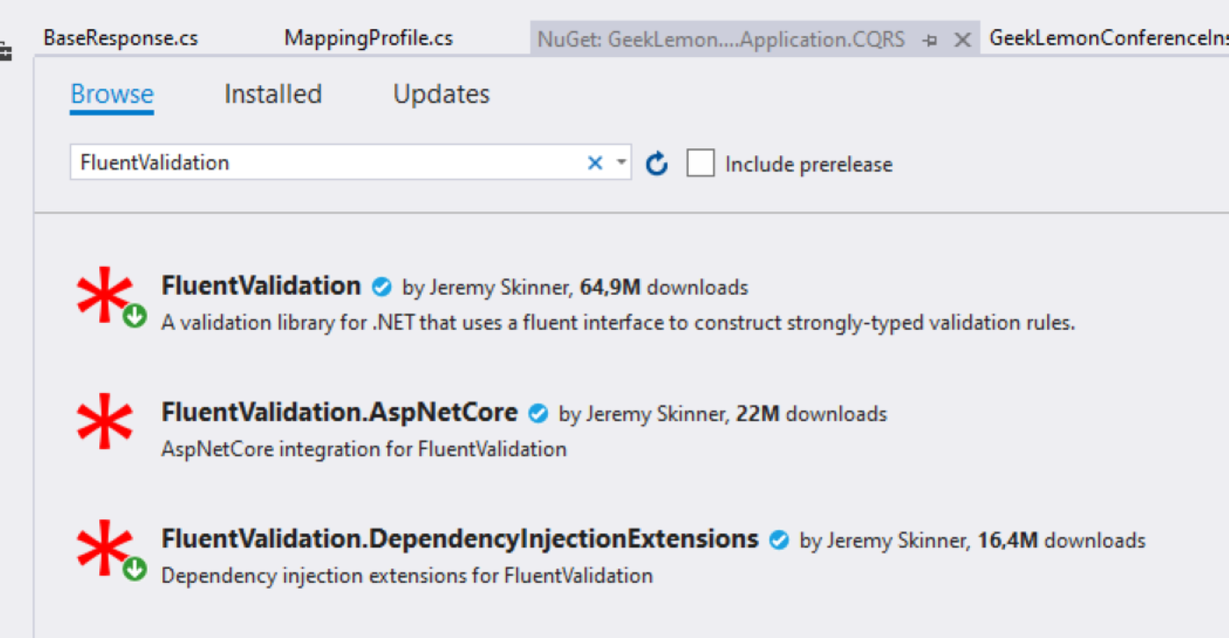Click the installed badge on DependencyInjectionExtensions
The image size is (1229, 638).
[135, 569]
